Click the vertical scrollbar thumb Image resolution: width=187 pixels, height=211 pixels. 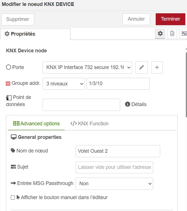186,85
